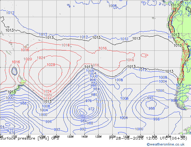Select the 80W longitude label

click(x=168, y=137)
